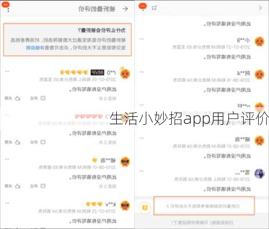
Task: Open sunglasses avatar of 锦**惠 in folded list
Action: pos(125,161)
